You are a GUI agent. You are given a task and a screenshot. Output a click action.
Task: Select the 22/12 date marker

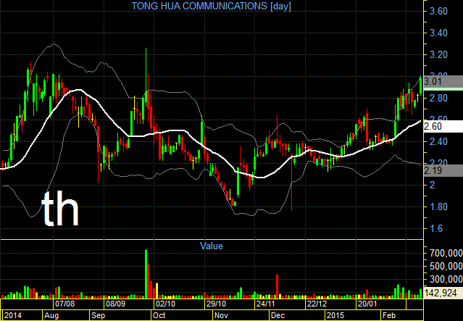(x=317, y=304)
